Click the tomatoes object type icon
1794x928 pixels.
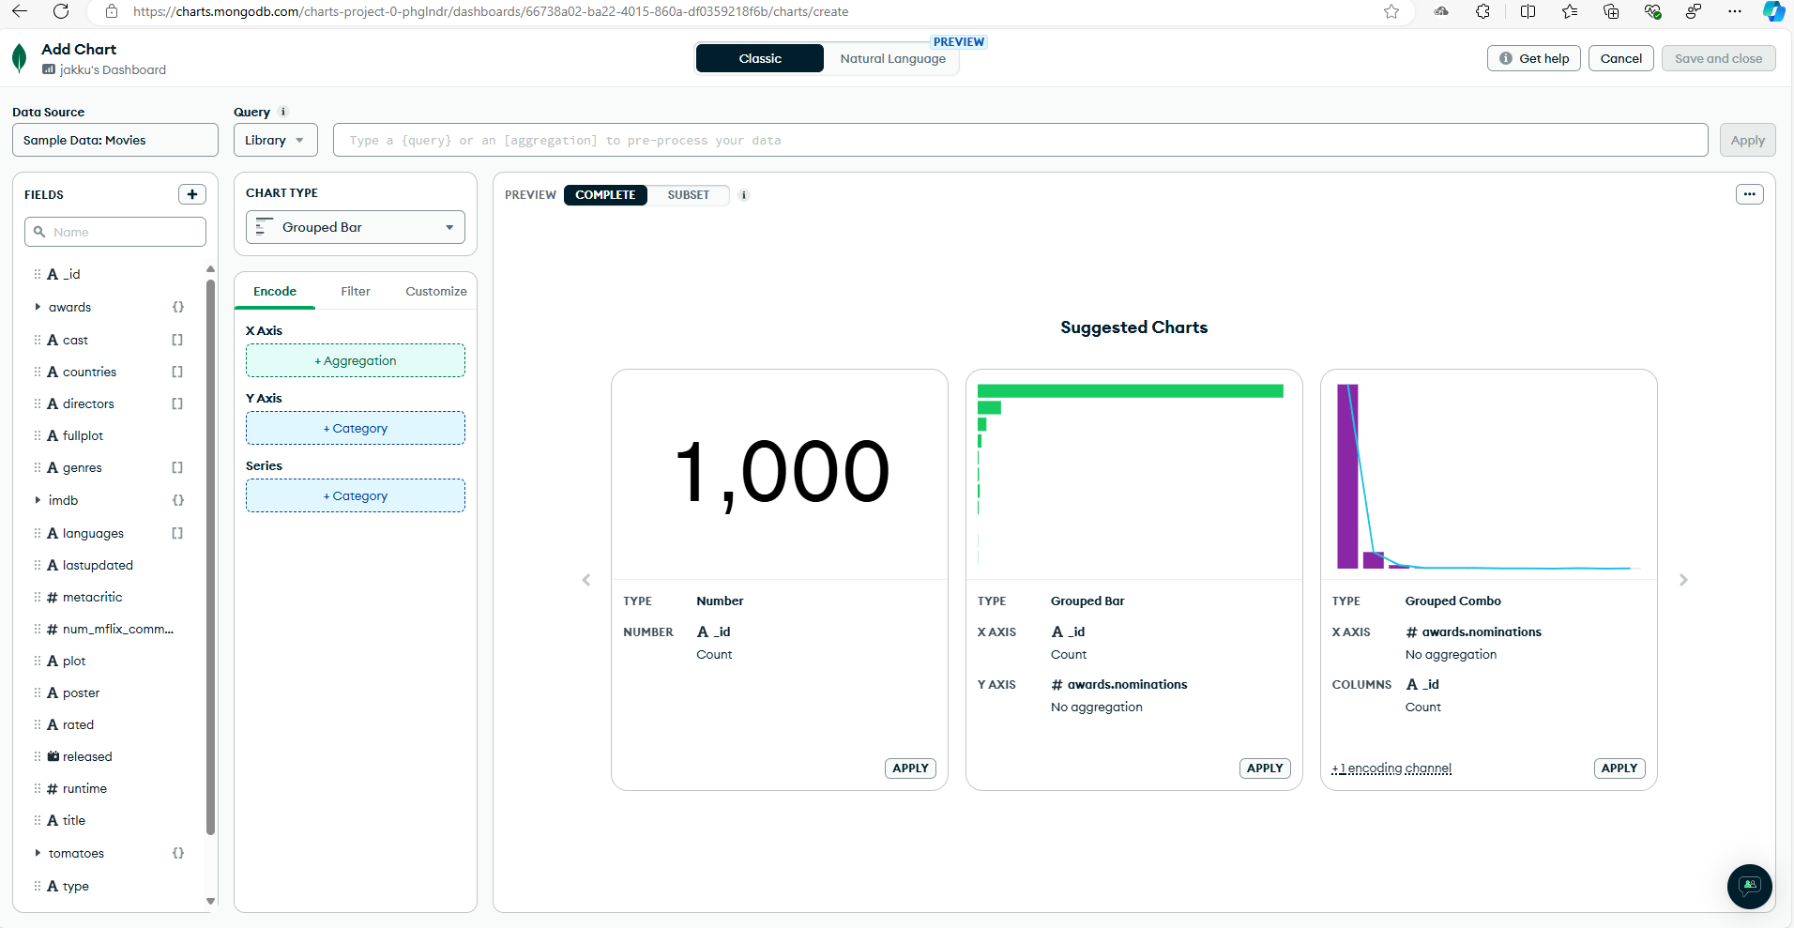pos(178,853)
